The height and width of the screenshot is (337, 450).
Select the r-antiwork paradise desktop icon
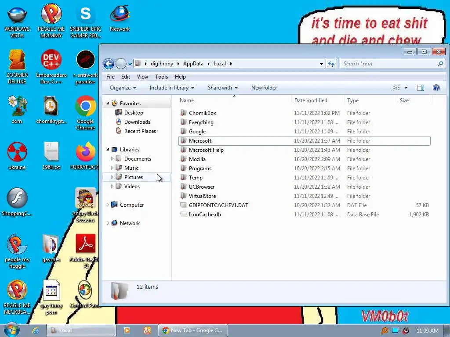coord(86,67)
